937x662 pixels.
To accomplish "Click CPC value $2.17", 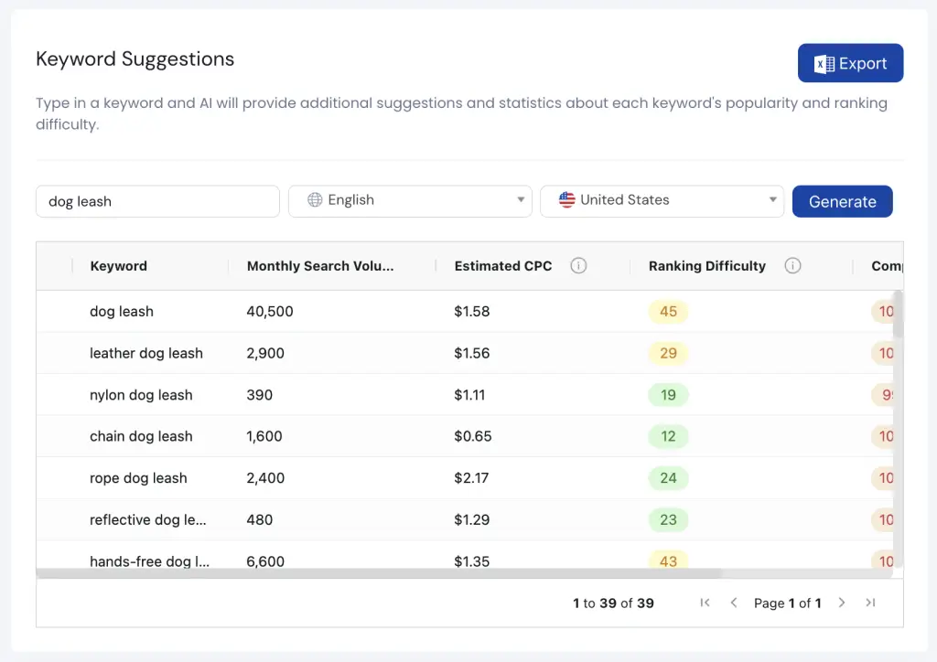I will pos(471,478).
